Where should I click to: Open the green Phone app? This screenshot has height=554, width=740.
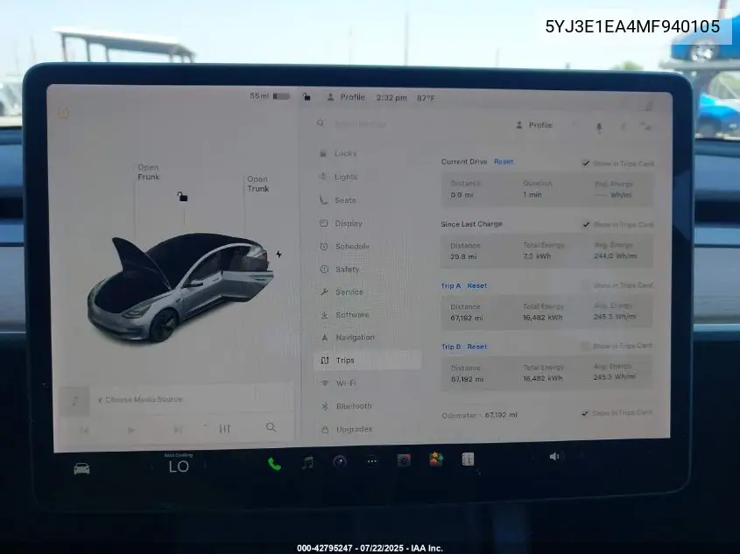click(274, 465)
